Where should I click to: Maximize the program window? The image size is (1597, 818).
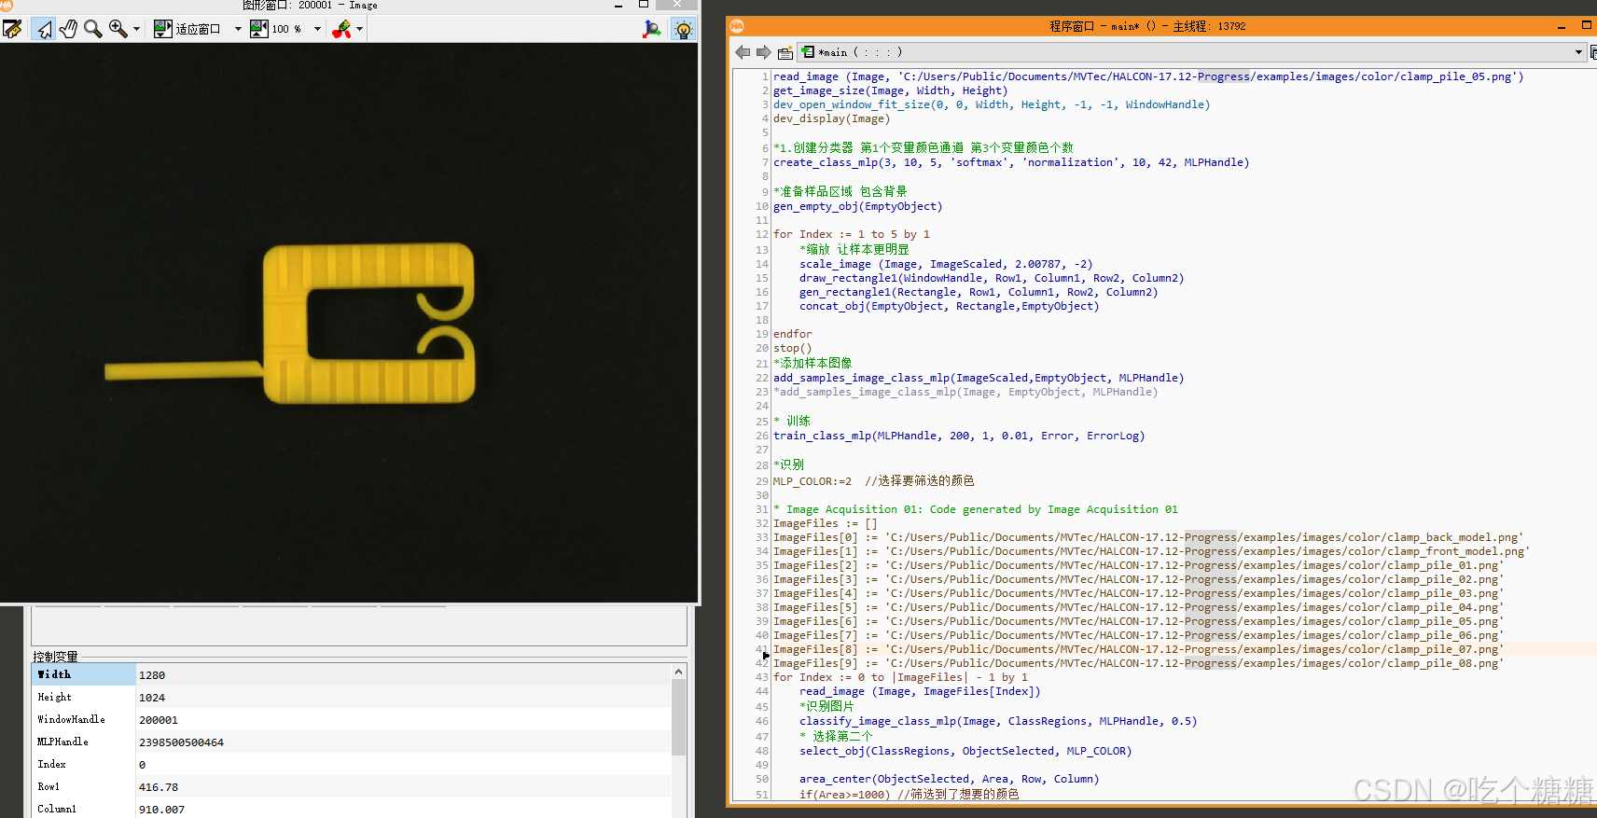pos(1587,25)
